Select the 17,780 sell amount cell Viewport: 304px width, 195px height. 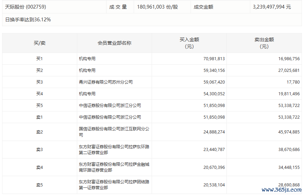[x=293, y=82]
